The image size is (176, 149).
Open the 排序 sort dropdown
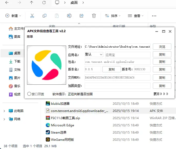pos(113,16)
